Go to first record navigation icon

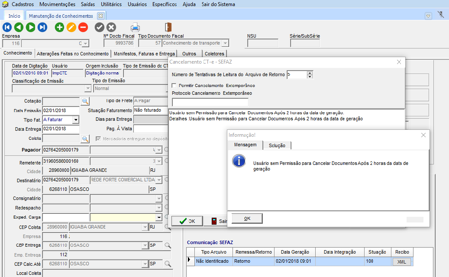[x=7, y=27]
